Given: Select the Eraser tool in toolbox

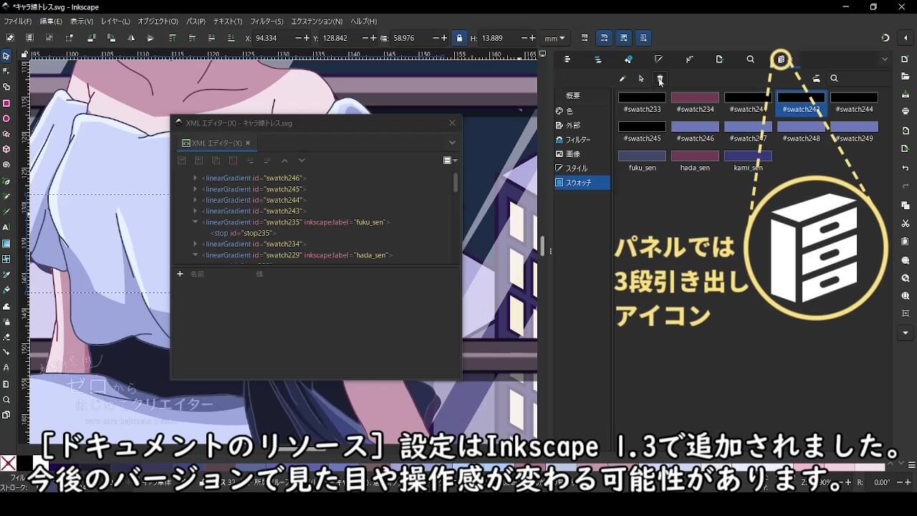Looking at the screenshot, I should click(6, 337).
